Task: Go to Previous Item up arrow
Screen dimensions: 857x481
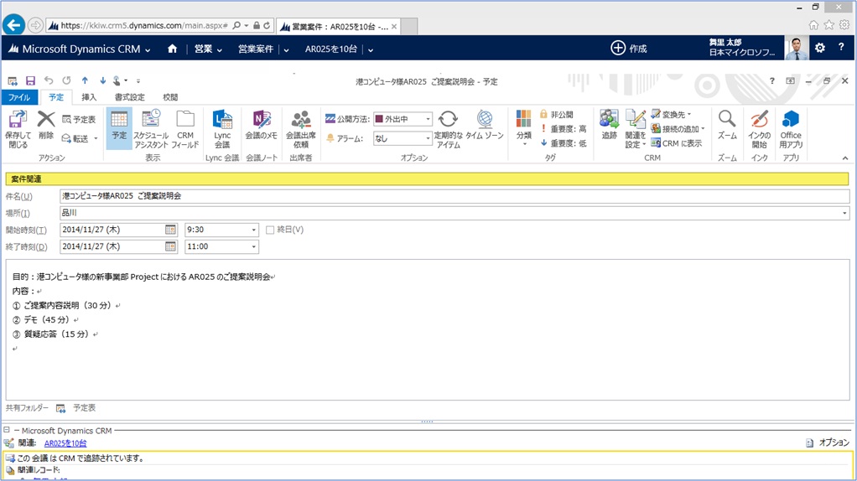Action: [85, 80]
